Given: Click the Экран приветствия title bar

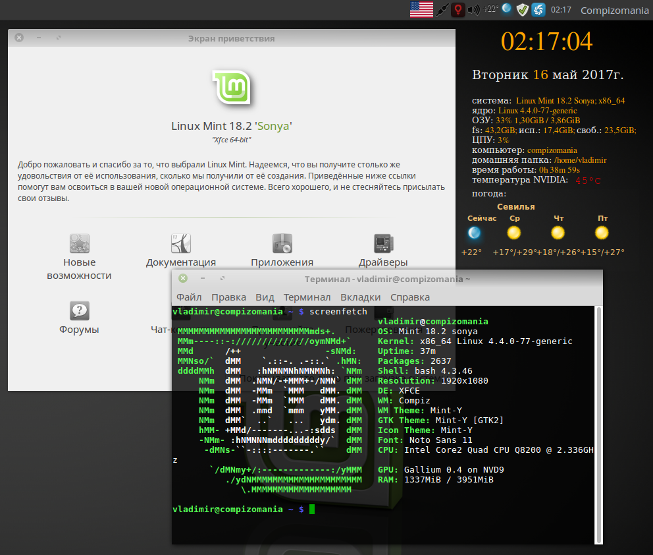Looking at the screenshot, I should [232, 38].
